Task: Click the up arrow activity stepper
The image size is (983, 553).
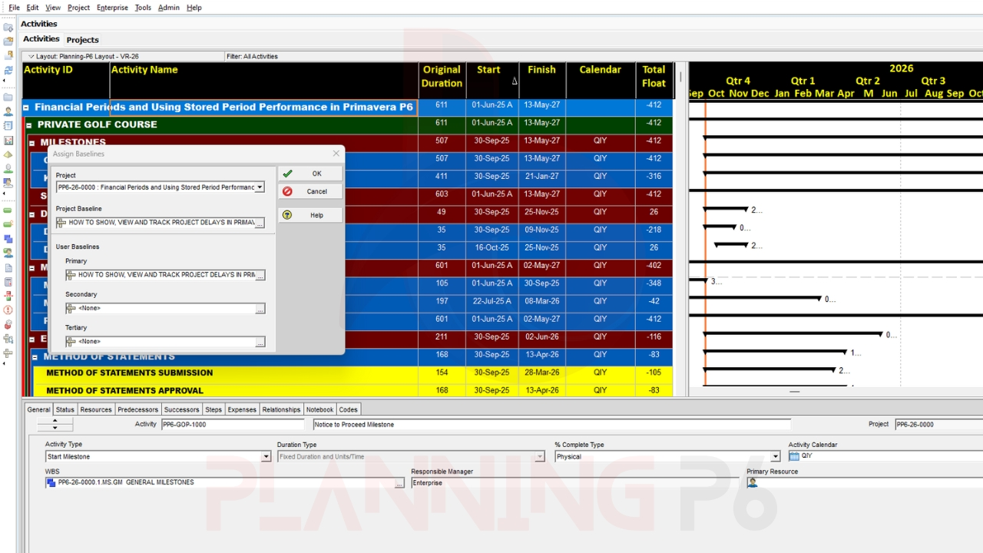Action: coord(55,420)
